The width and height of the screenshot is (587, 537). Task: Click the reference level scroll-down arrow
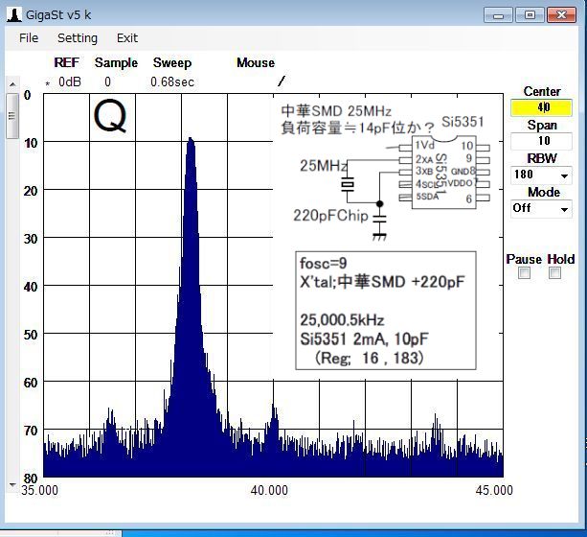click(x=12, y=485)
